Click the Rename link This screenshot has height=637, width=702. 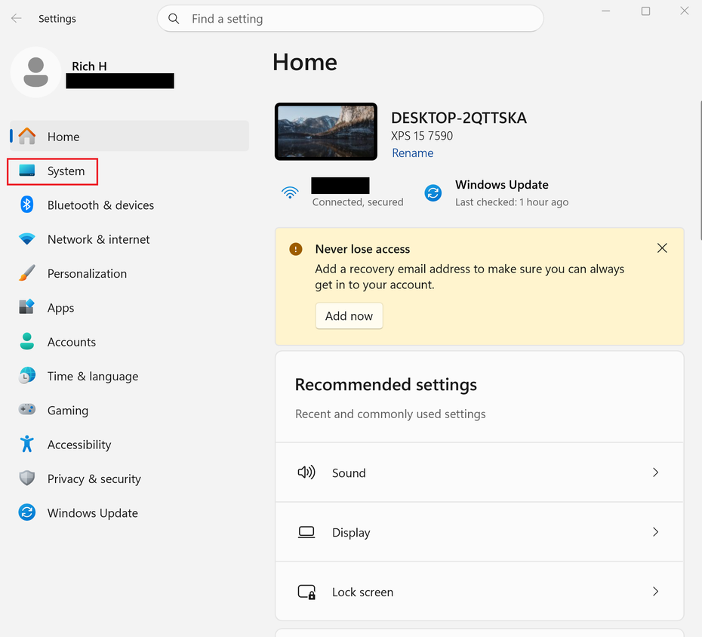(x=413, y=152)
